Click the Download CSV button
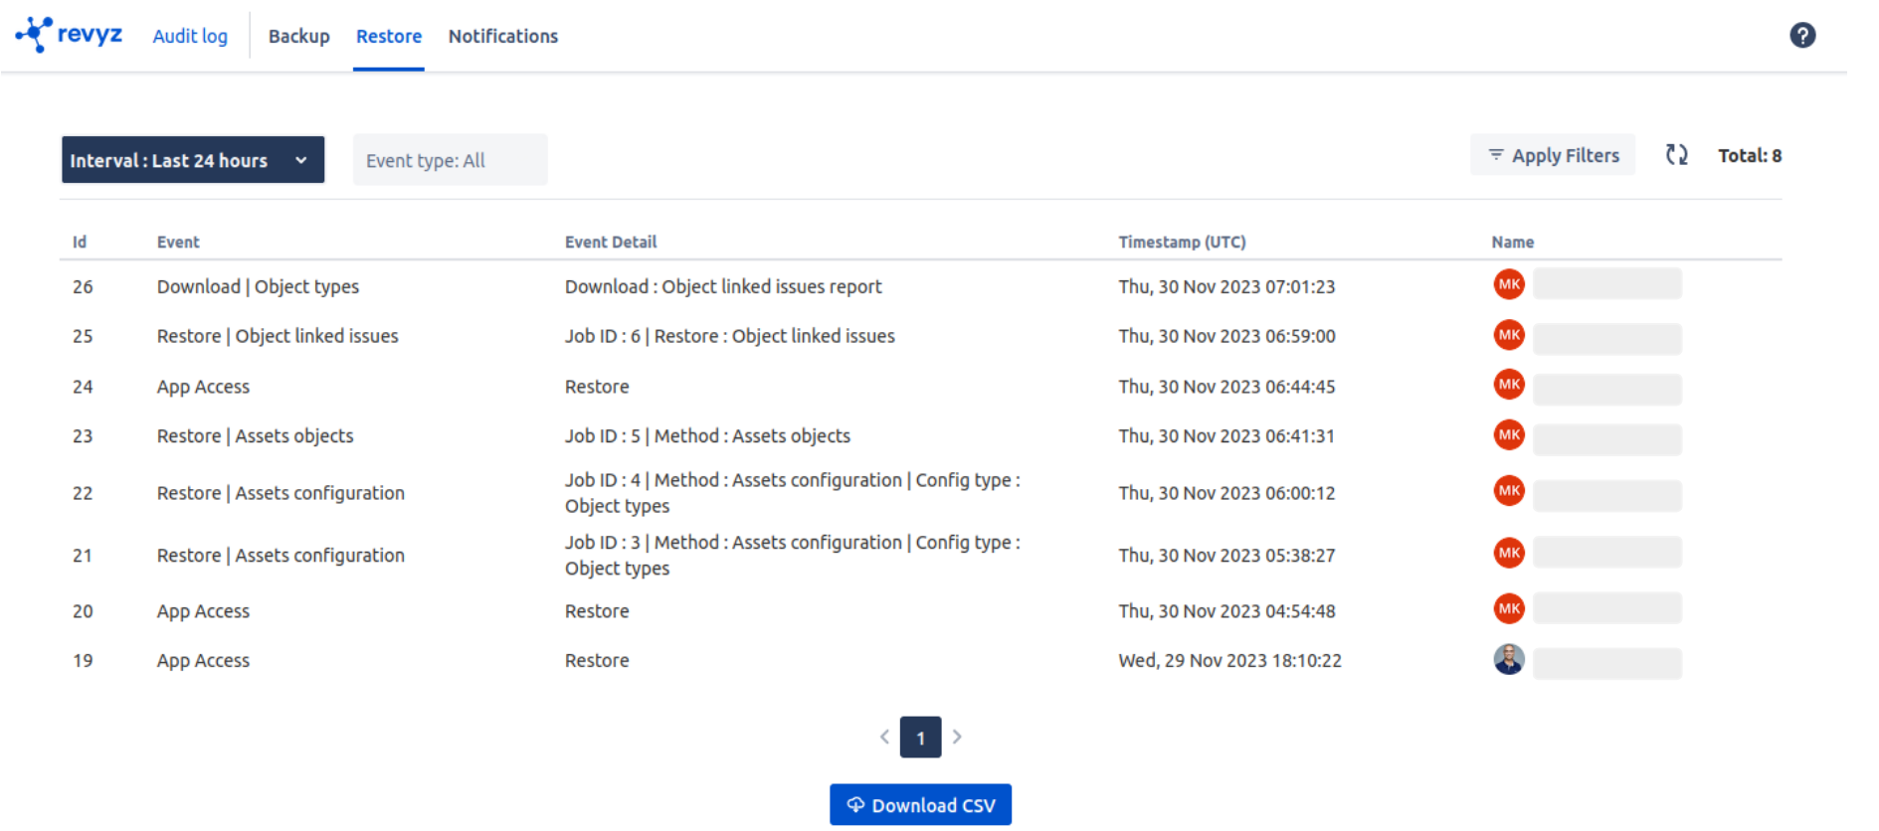The image size is (1879, 831). click(x=920, y=805)
